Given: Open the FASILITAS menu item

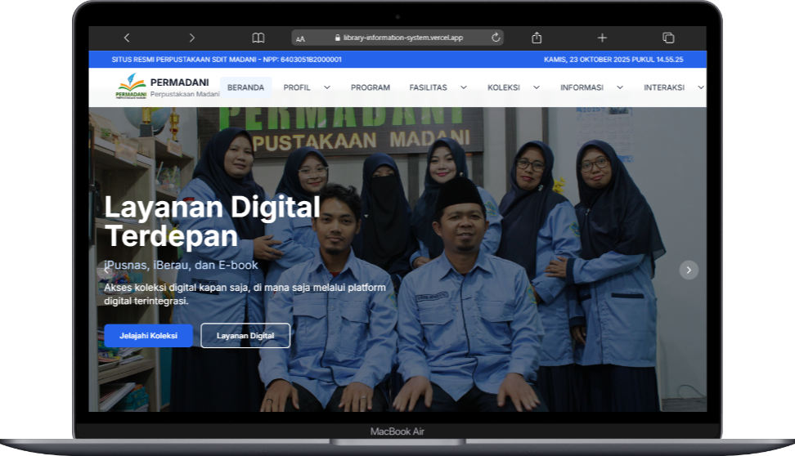Looking at the screenshot, I should [x=428, y=87].
